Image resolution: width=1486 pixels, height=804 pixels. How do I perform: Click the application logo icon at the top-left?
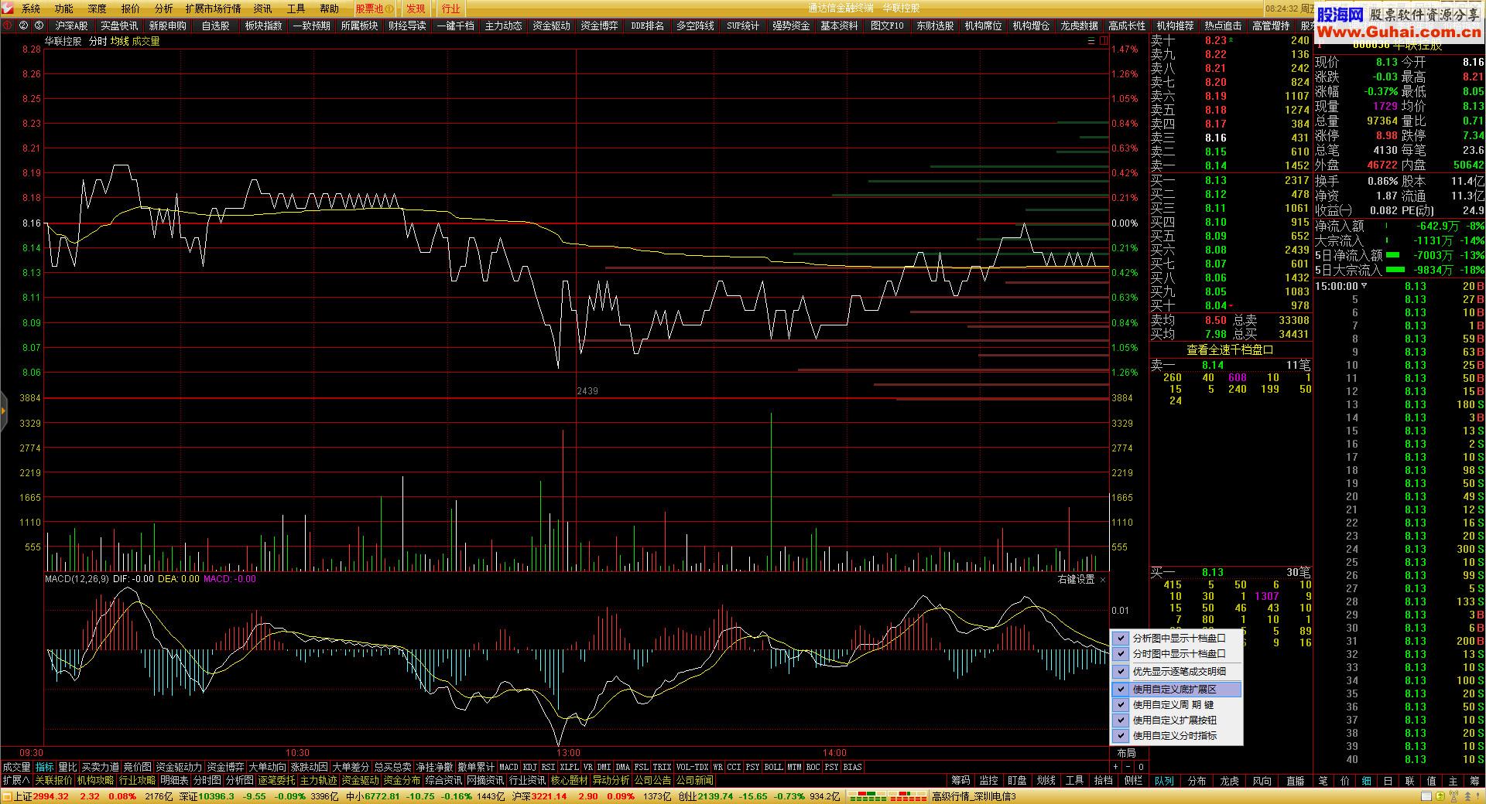pos(7,9)
